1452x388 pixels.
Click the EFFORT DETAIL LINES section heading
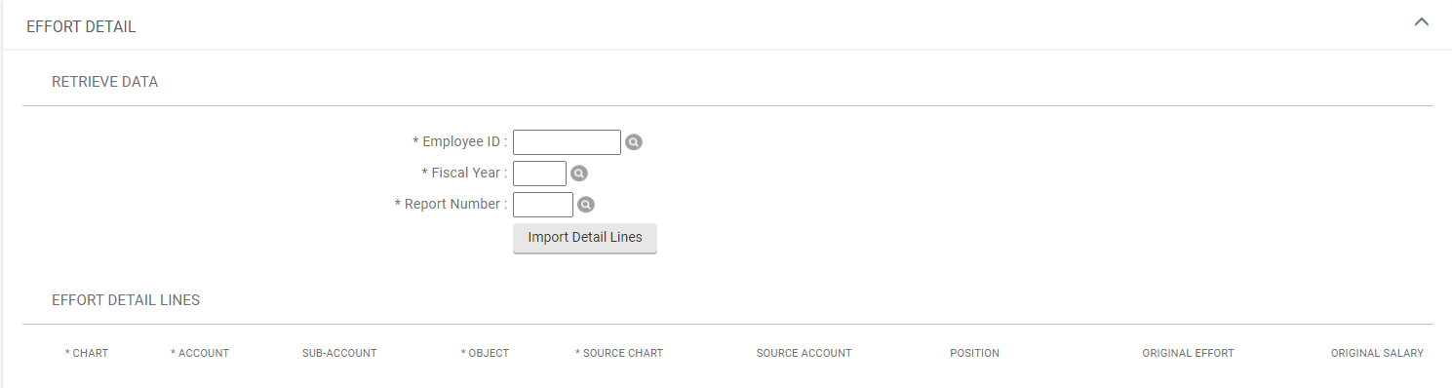[126, 300]
